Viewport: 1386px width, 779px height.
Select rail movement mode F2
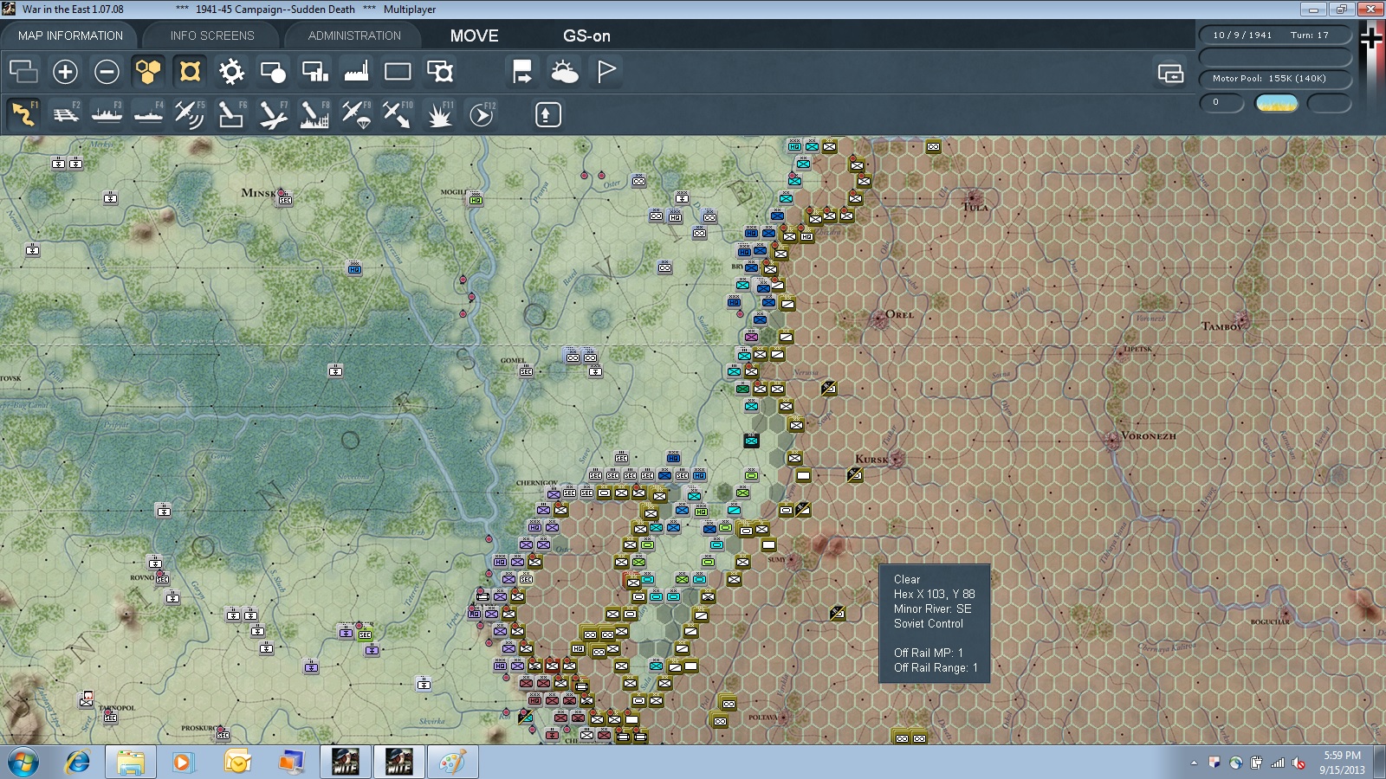point(65,114)
